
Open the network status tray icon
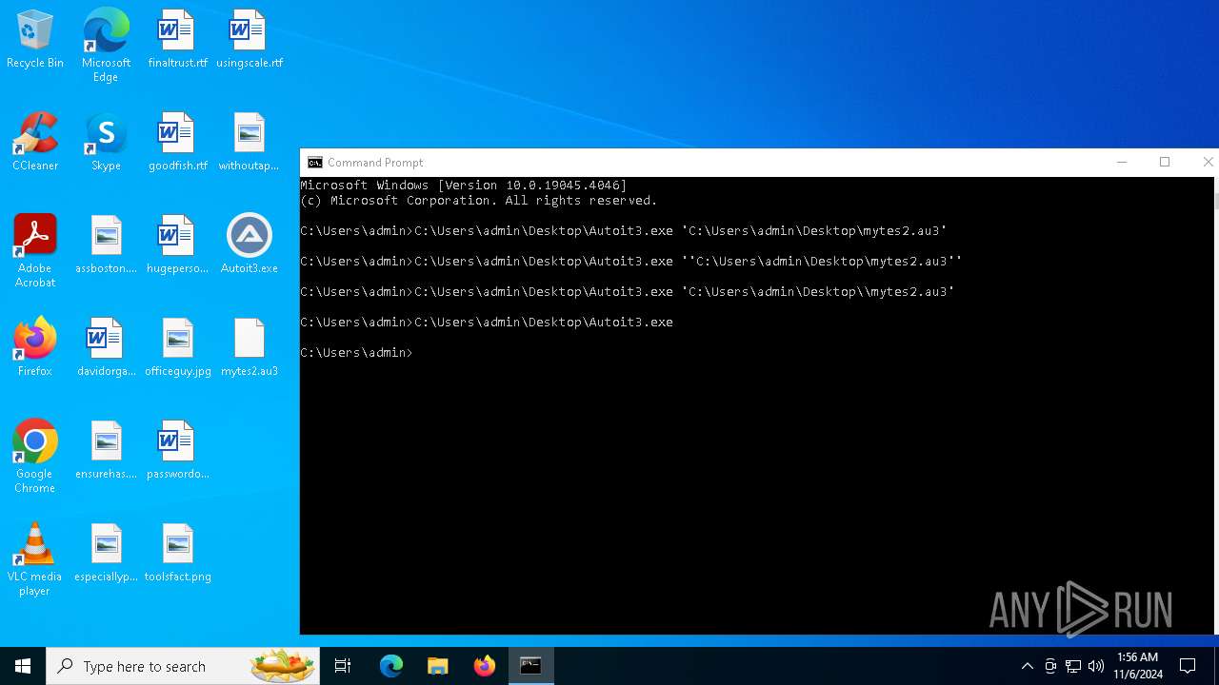(x=1073, y=666)
